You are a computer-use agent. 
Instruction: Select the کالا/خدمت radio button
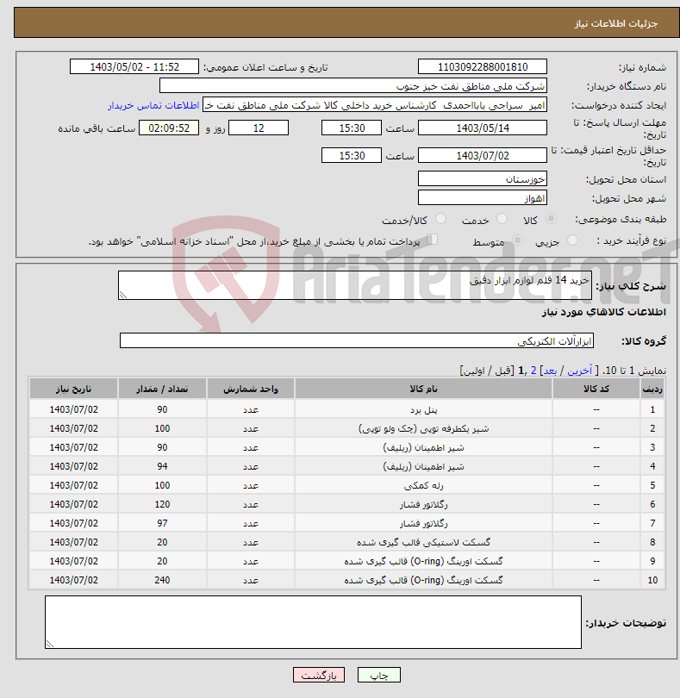pos(440,219)
